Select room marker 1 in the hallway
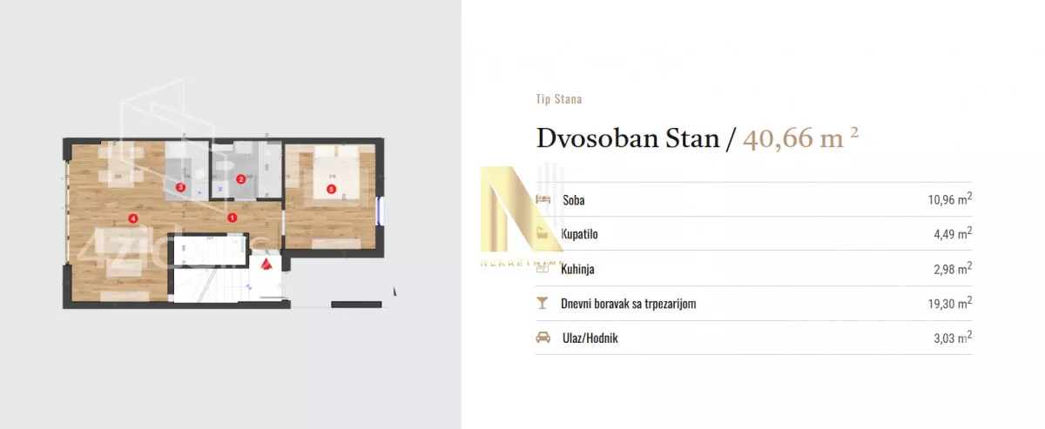The image size is (1045, 429). tap(232, 218)
